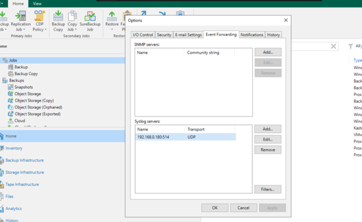The image size is (362, 222).
Task: Click the Jobs gear icon in the tree
Action: point(5,60)
